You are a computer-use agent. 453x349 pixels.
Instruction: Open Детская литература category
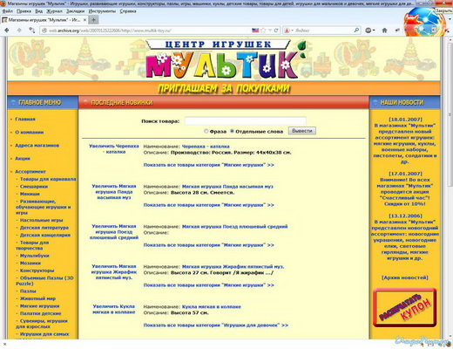click(44, 228)
